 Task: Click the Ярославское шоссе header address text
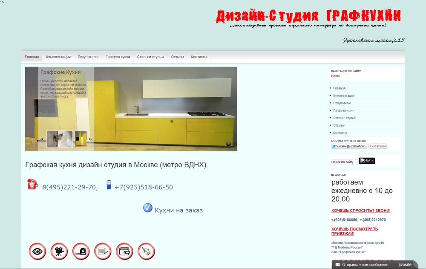click(x=374, y=40)
